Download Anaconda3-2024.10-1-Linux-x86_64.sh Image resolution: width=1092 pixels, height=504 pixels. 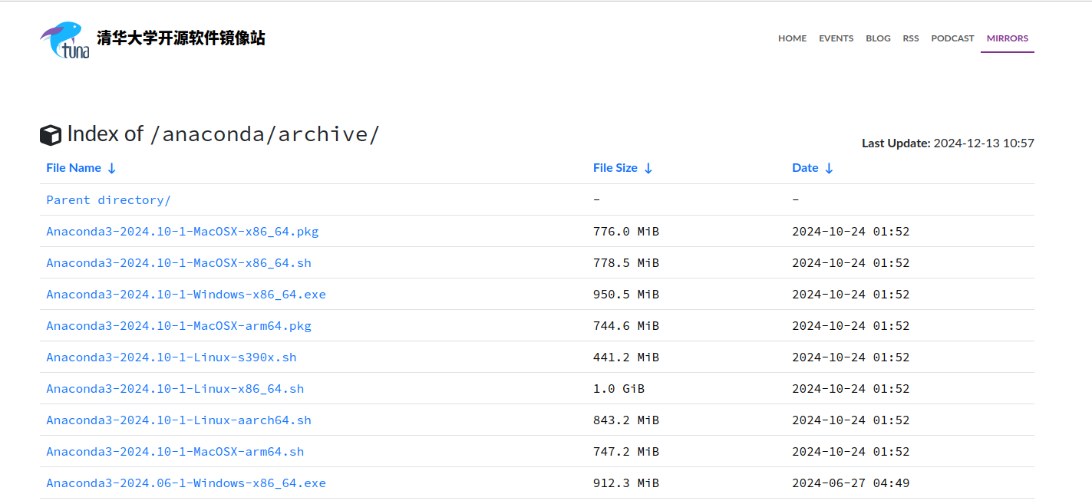click(175, 388)
